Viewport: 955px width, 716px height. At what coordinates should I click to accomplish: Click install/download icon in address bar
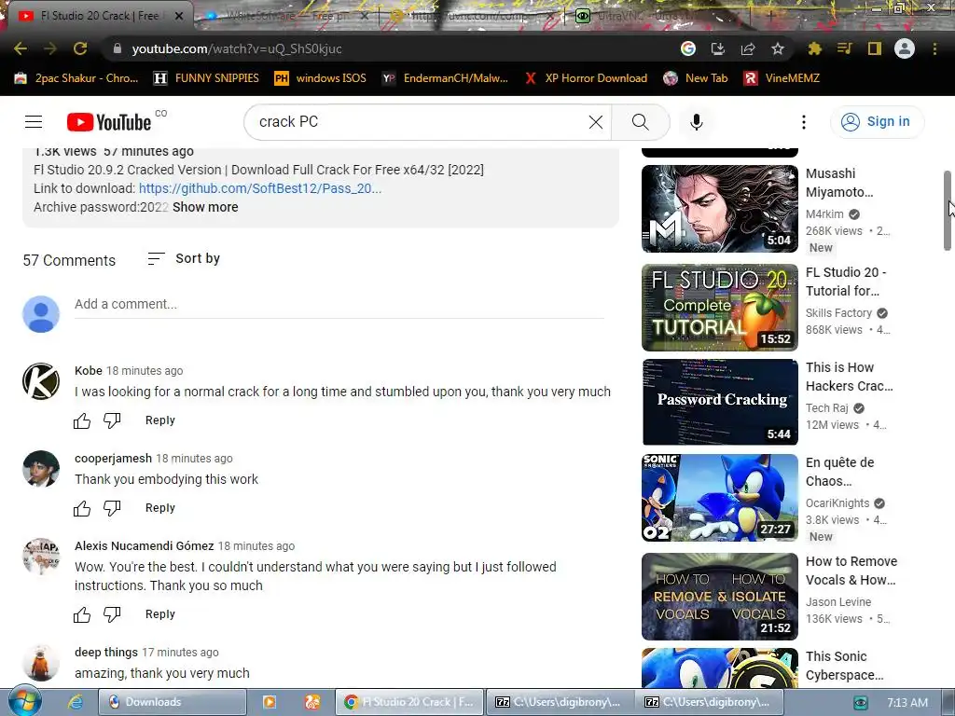click(718, 48)
